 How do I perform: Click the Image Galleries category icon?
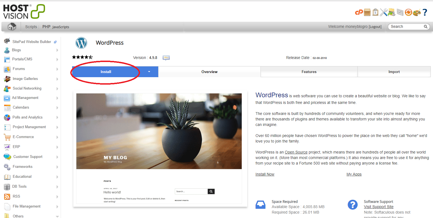click(x=7, y=79)
